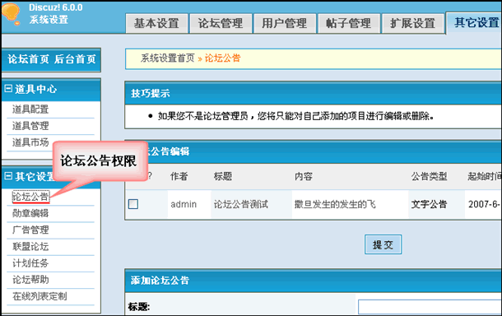This screenshot has width=502, height=316.
Task: Click the 标题 column header
Action: point(223,176)
